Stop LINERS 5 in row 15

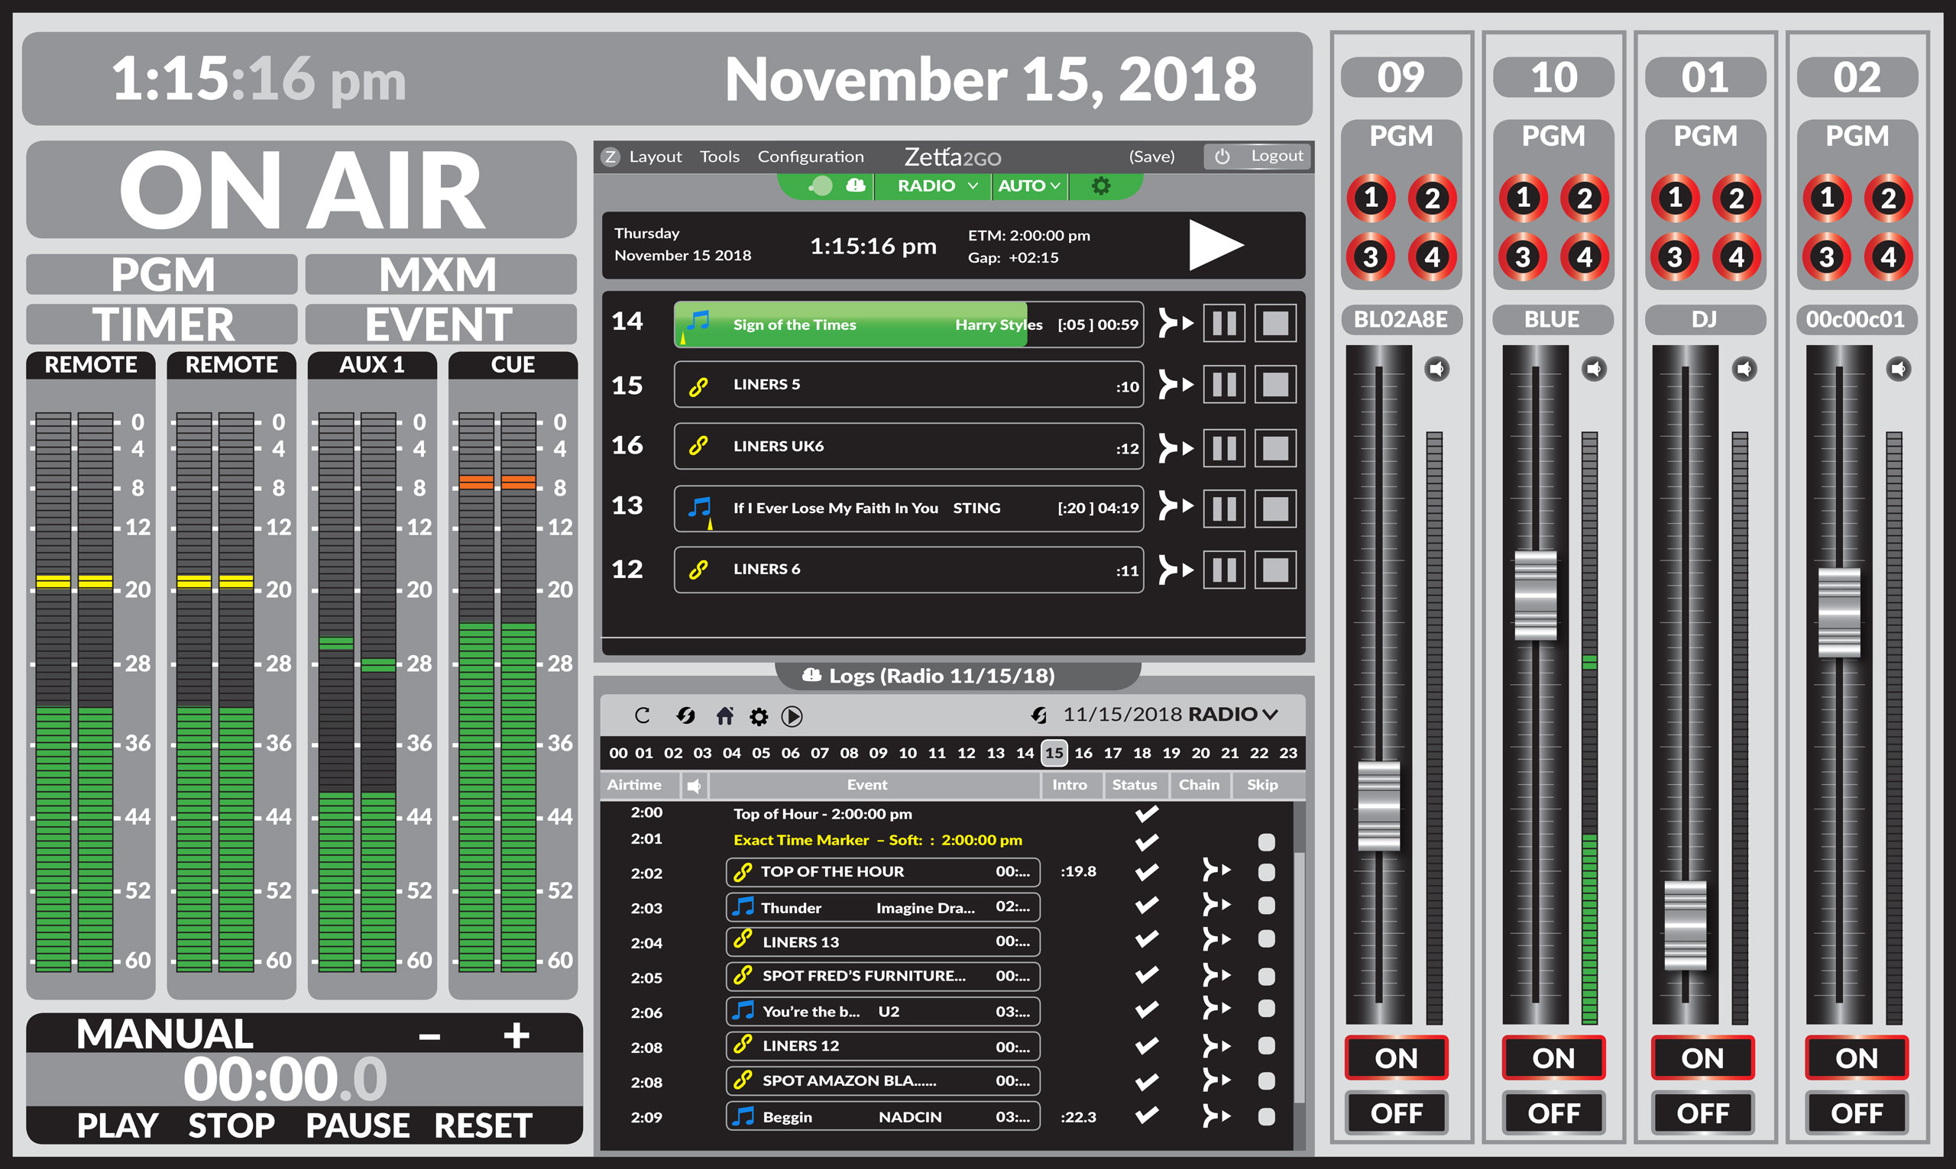pyautogui.click(x=1275, y=385)
